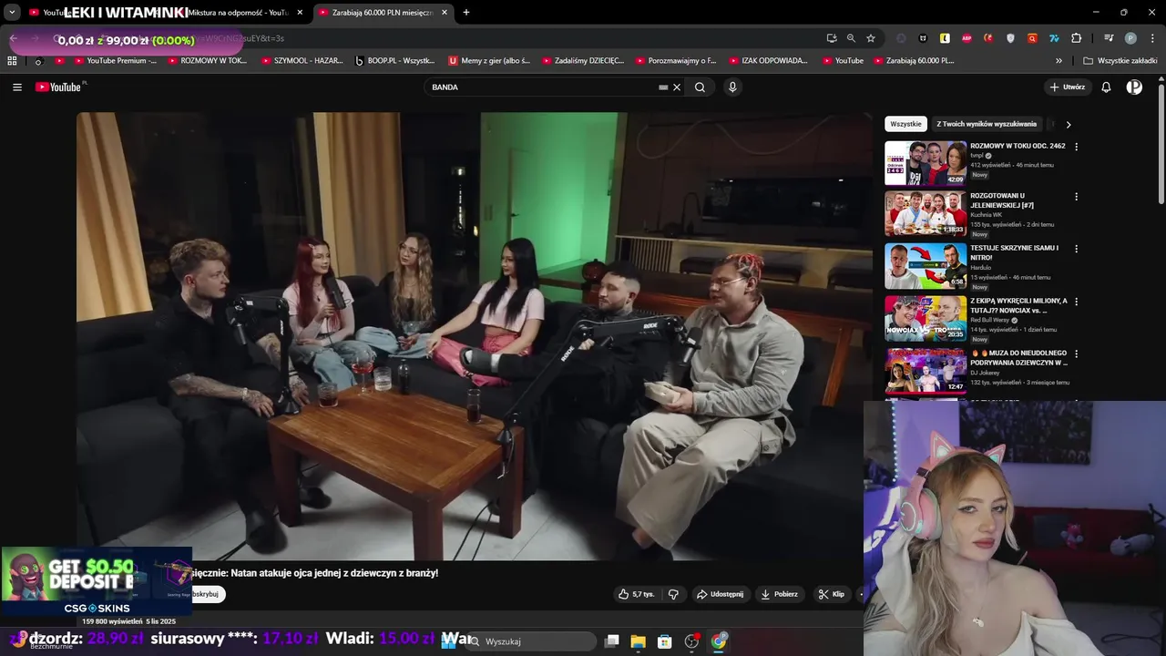Viewport: 1166px width, 656px height.
Task: Open the media control music-note icon
Action: pyautogui.click(x=1109, y=38)
